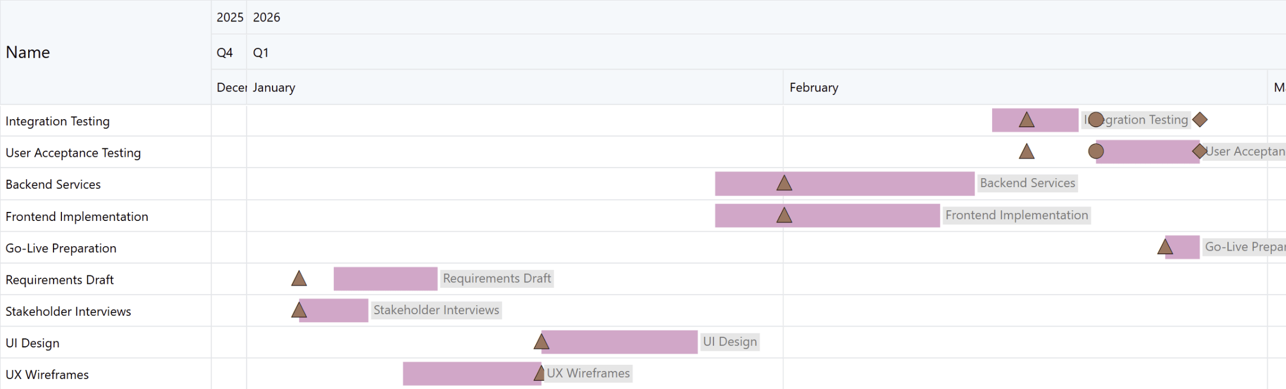Click the triangle marker in Requirements Draft row

click(x=299, y=279)
